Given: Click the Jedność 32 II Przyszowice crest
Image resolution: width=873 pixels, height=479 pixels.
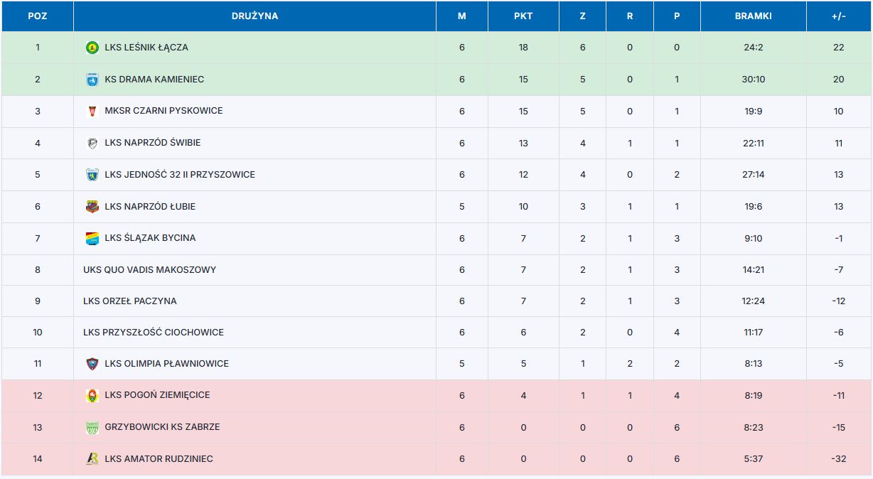Looking at the screenshot, I should click(x=92, y=175).
